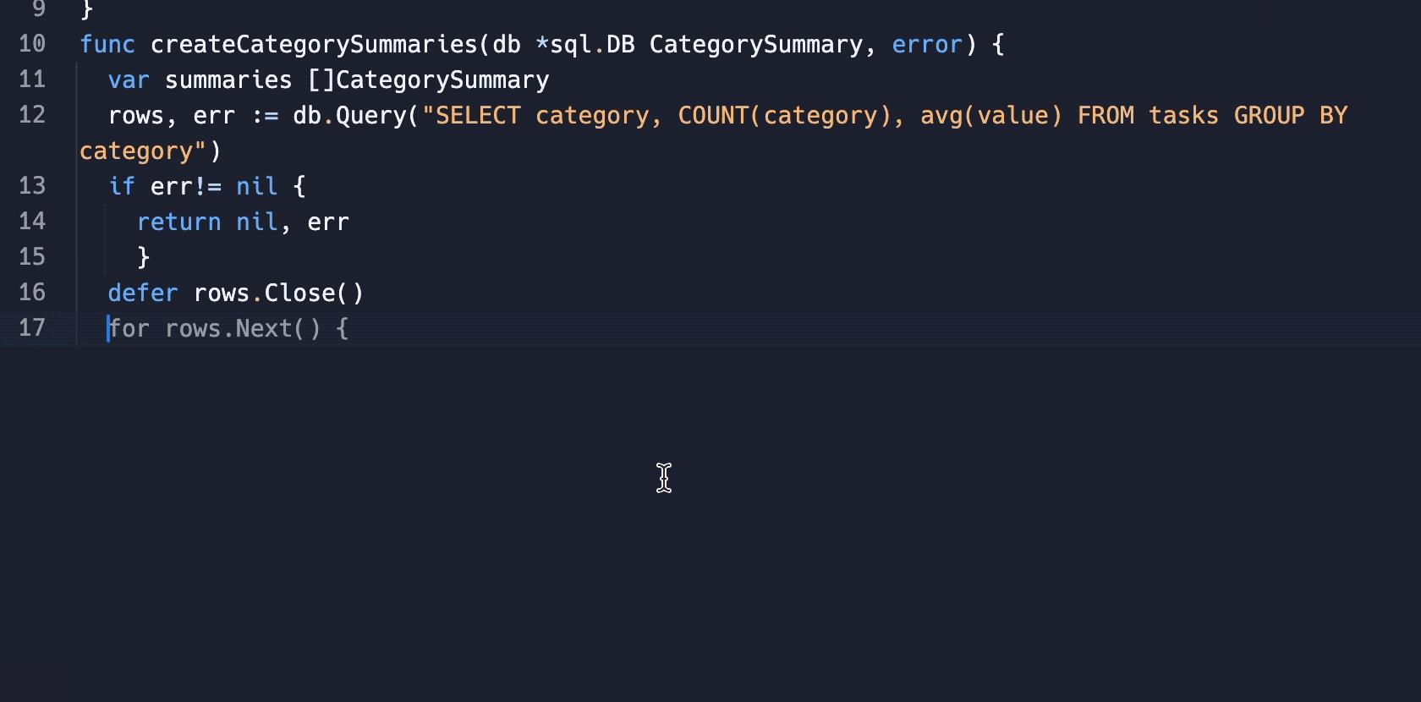Click line number 16 in the gutter
The height and width of the screenshot is (702, 1421).
[x=32, y=293]
